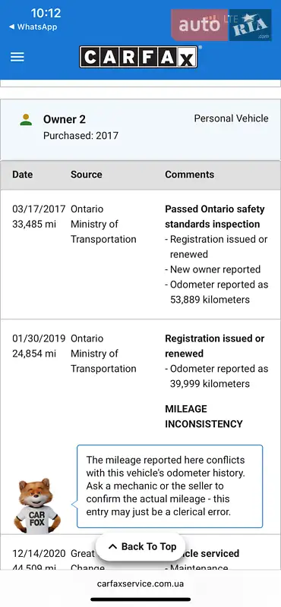Open the 01/30/2019 record entry
The image size is (281, 607).
[x=140, y=426]
